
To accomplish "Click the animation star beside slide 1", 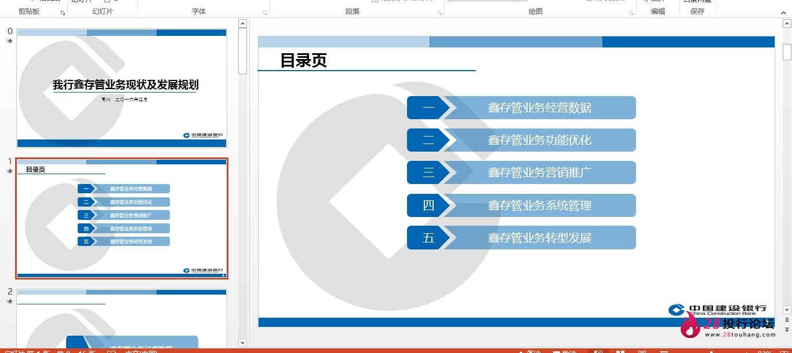I will pos(9,171).
